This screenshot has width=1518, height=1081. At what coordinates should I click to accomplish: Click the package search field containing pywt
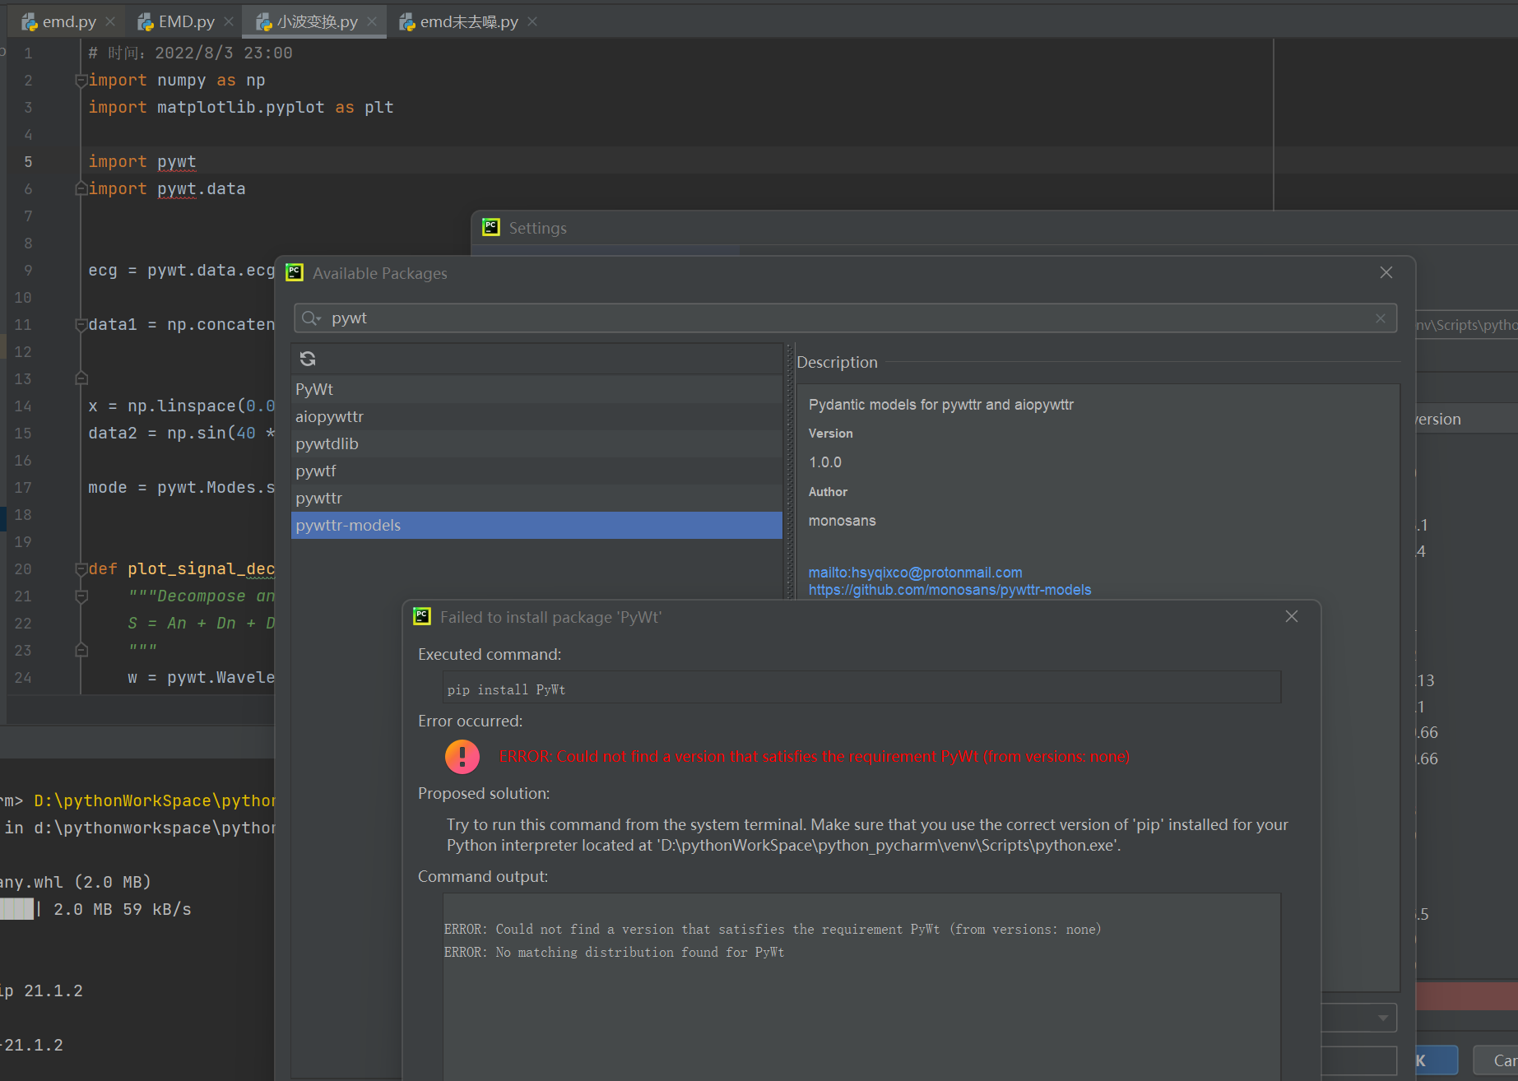pyautogui.click(x=845, y=318)
